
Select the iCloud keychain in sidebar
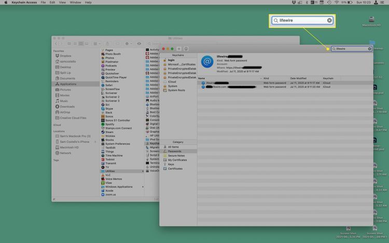(x=172, y=82)
